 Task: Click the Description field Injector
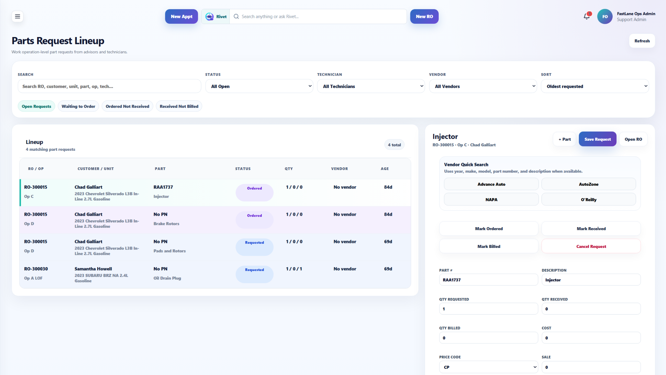(x=591, y=279)
